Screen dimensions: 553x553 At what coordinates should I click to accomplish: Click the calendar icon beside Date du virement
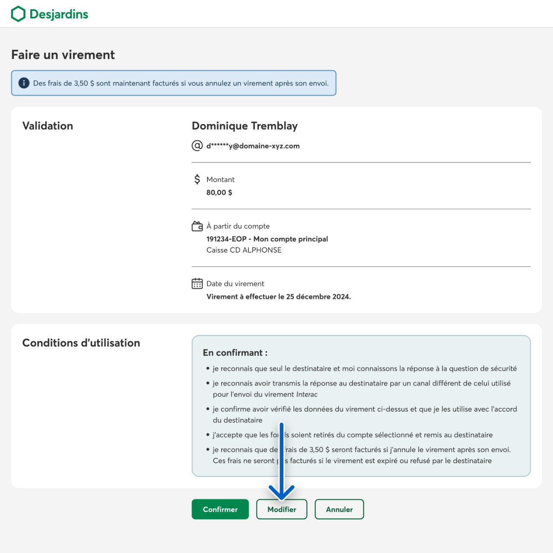pyautogui.click(x=197, y=283)
